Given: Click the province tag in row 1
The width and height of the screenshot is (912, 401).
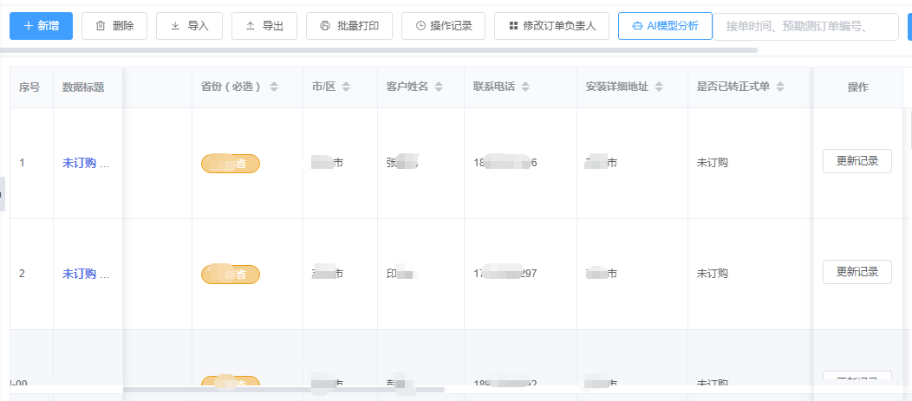Looking at the screenshot, I should pyautogui.click(x=231, y=164).
